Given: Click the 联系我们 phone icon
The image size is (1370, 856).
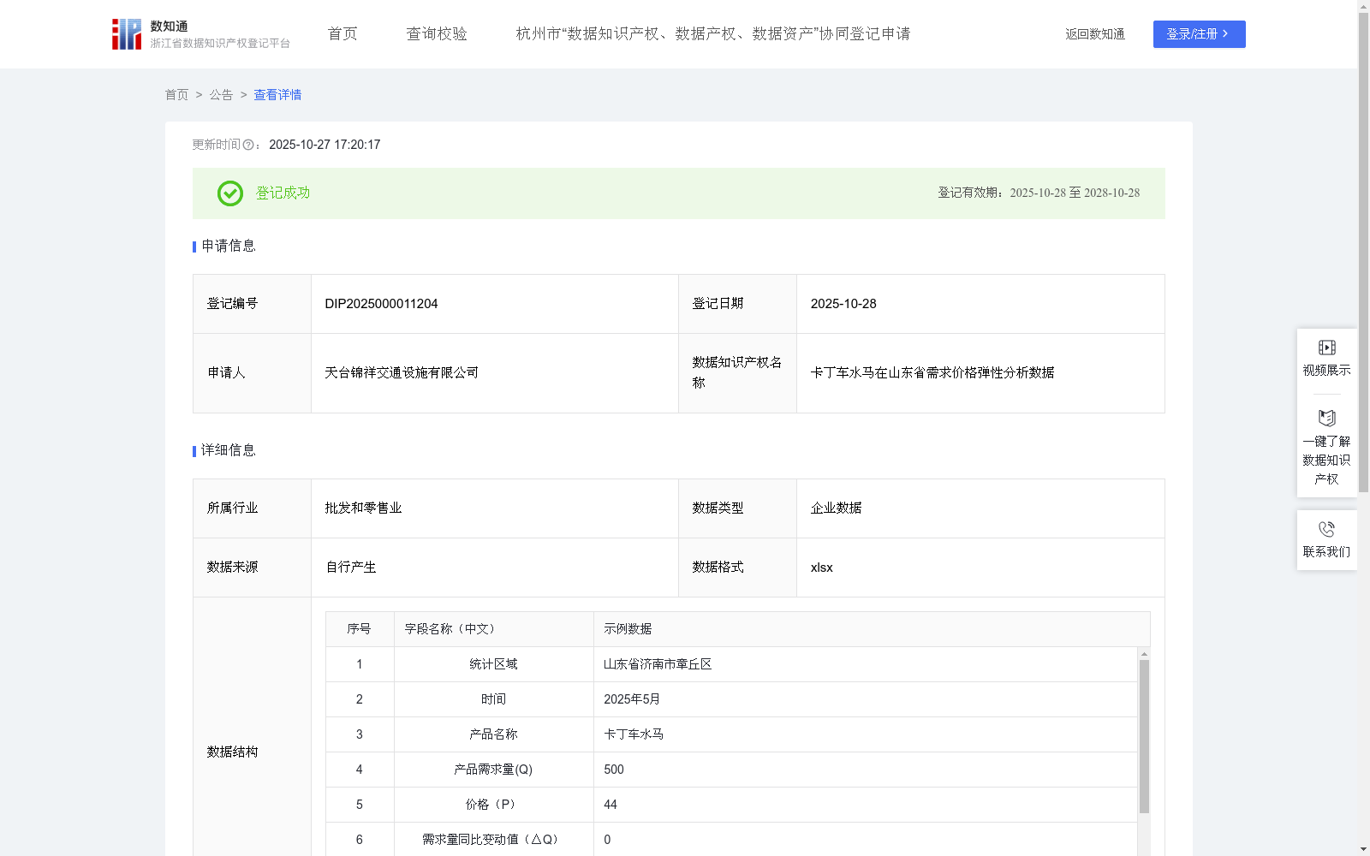Looking at the screenshot, I should coord(1327,529).
